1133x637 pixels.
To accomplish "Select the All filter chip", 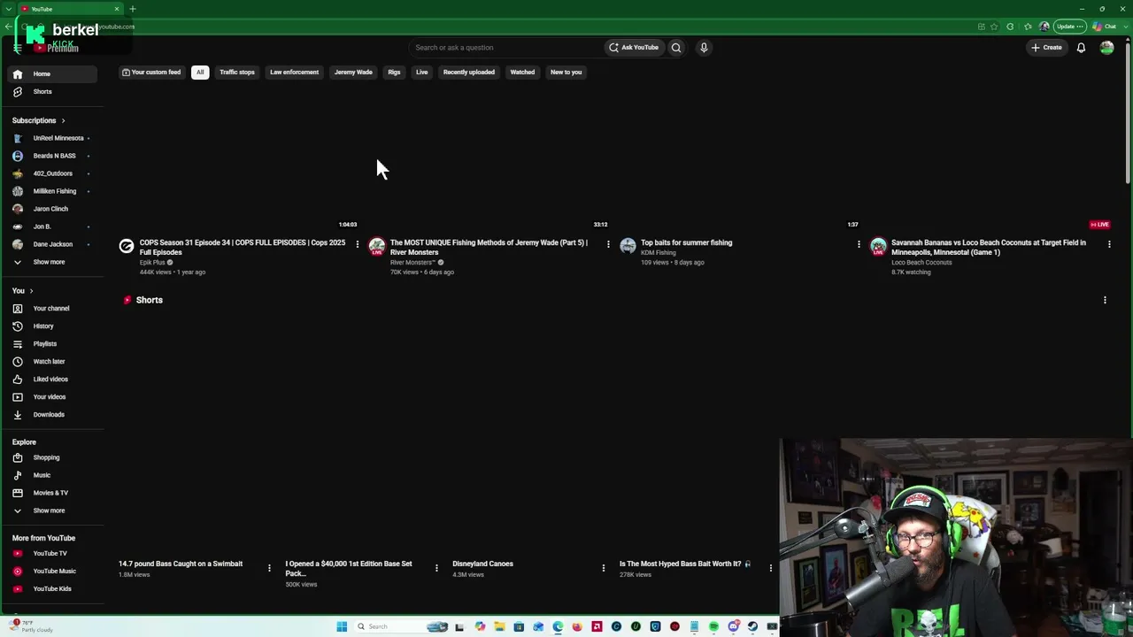I will (x=200, y=73).
